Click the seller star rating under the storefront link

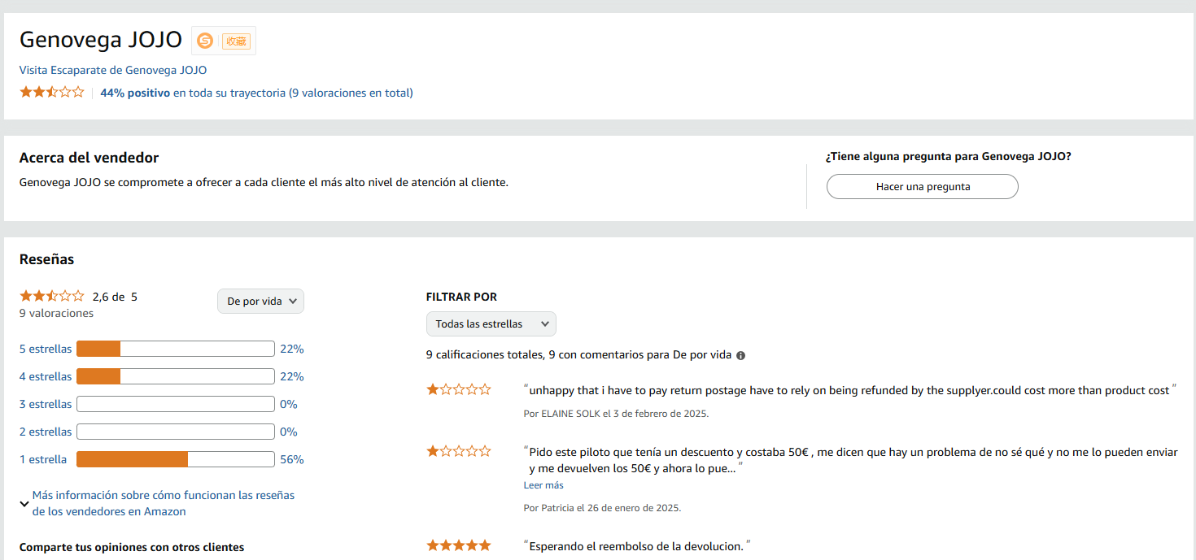[x=51, y=93]
